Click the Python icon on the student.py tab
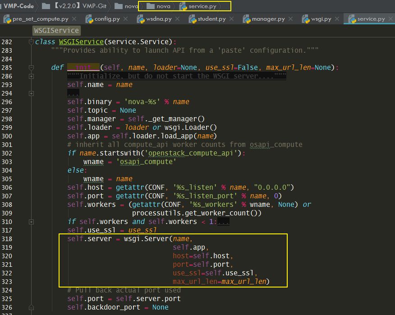This screenshot has width=395, height=315. (x=192, y=20)
